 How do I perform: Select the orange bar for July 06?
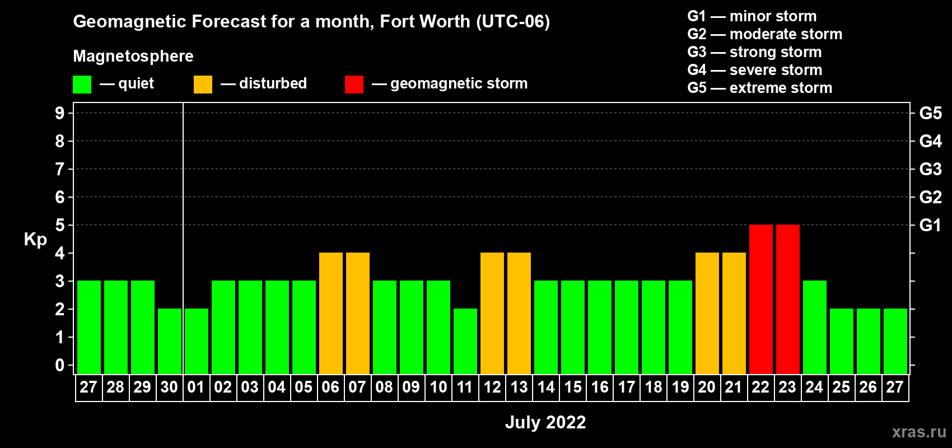(330, 314)
